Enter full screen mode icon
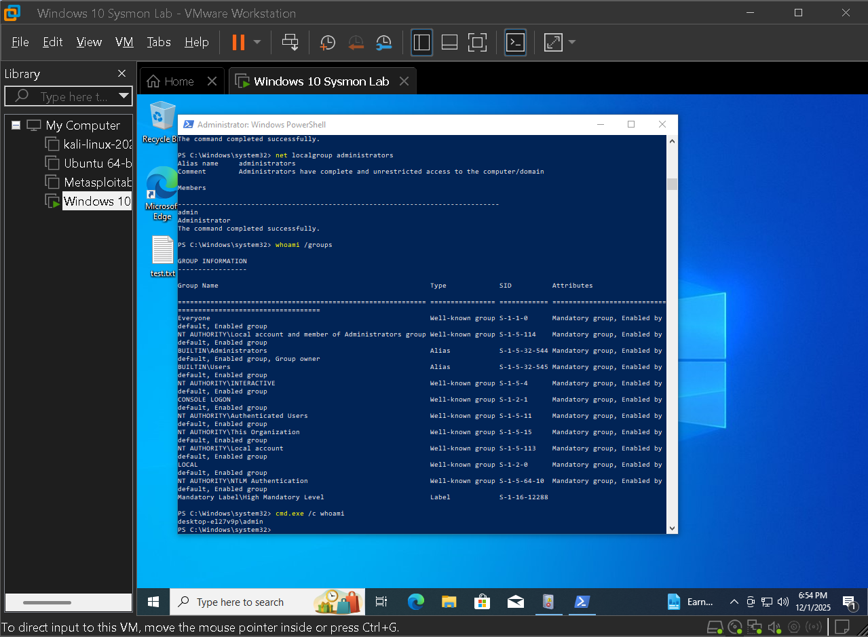 (478, 43)
